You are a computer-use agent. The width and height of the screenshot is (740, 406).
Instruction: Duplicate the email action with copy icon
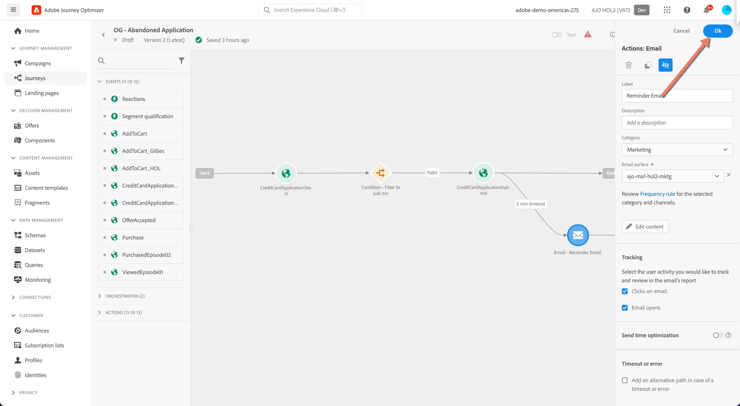(x=648, y=65)
